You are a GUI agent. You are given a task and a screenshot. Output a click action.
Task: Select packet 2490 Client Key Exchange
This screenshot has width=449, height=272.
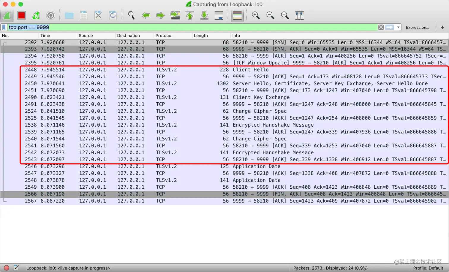224,97
